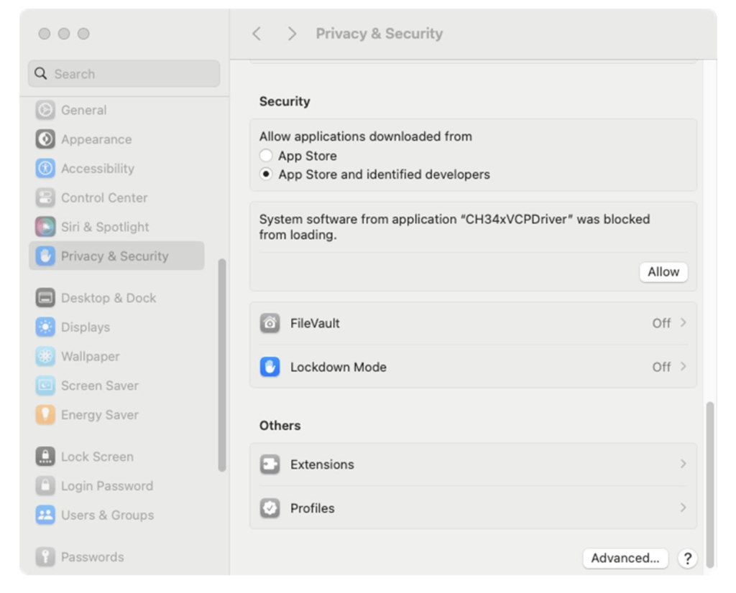
Task: Select the Users & Groups icon
Action: pyautogui.click(x=45, y=515)
